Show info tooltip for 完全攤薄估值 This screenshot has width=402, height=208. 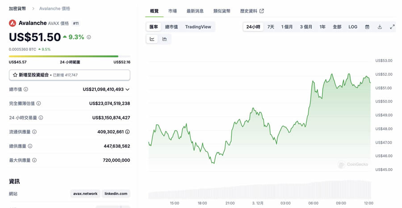click(x=38, y=103)
